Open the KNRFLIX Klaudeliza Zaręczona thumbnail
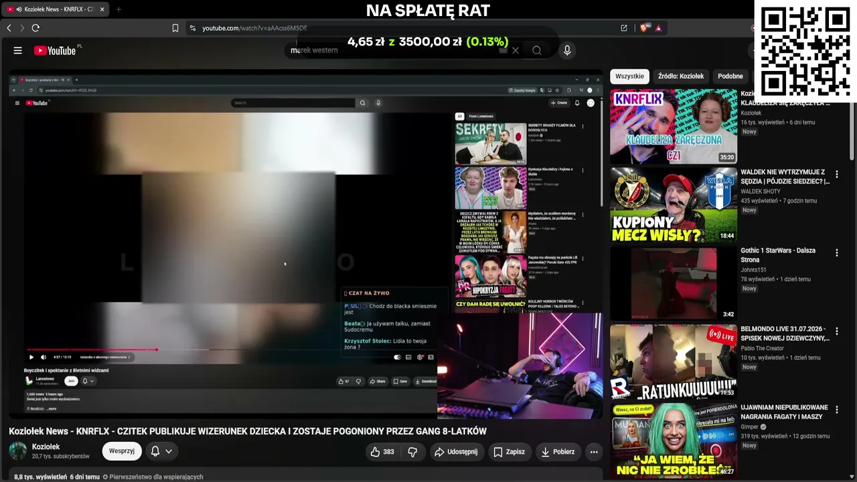The width and height of the screenshot is (857, 482). (674, 127)
